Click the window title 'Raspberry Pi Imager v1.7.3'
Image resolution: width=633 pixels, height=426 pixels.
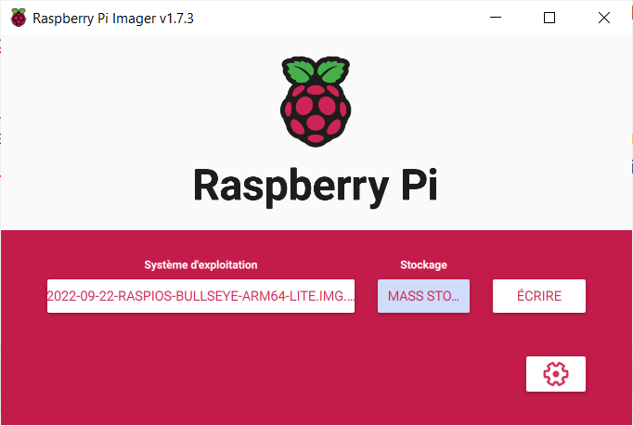113,19
